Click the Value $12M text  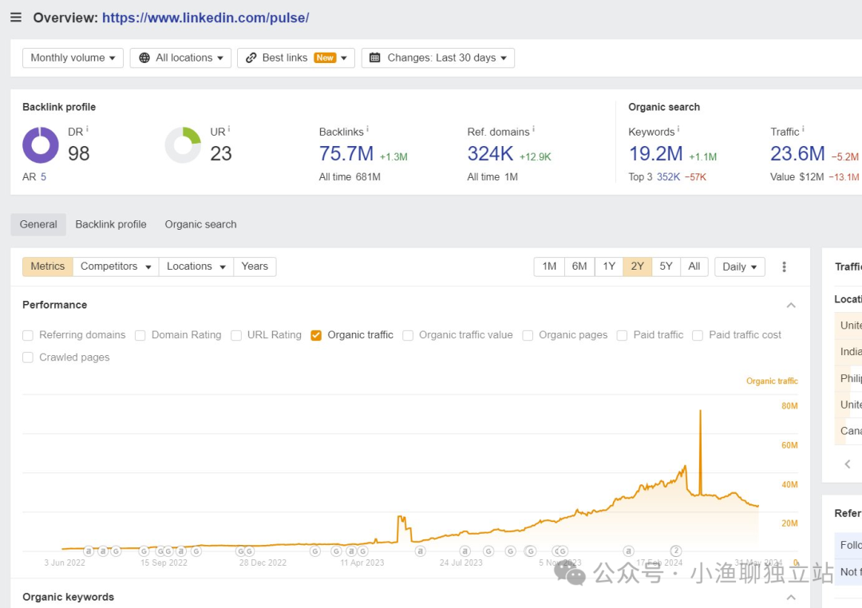point(797,177)
